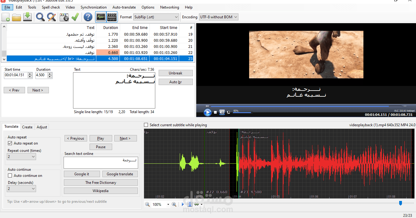Click Google it button
416x218 pixels.
pyautogui.click(x=82, y=174)
